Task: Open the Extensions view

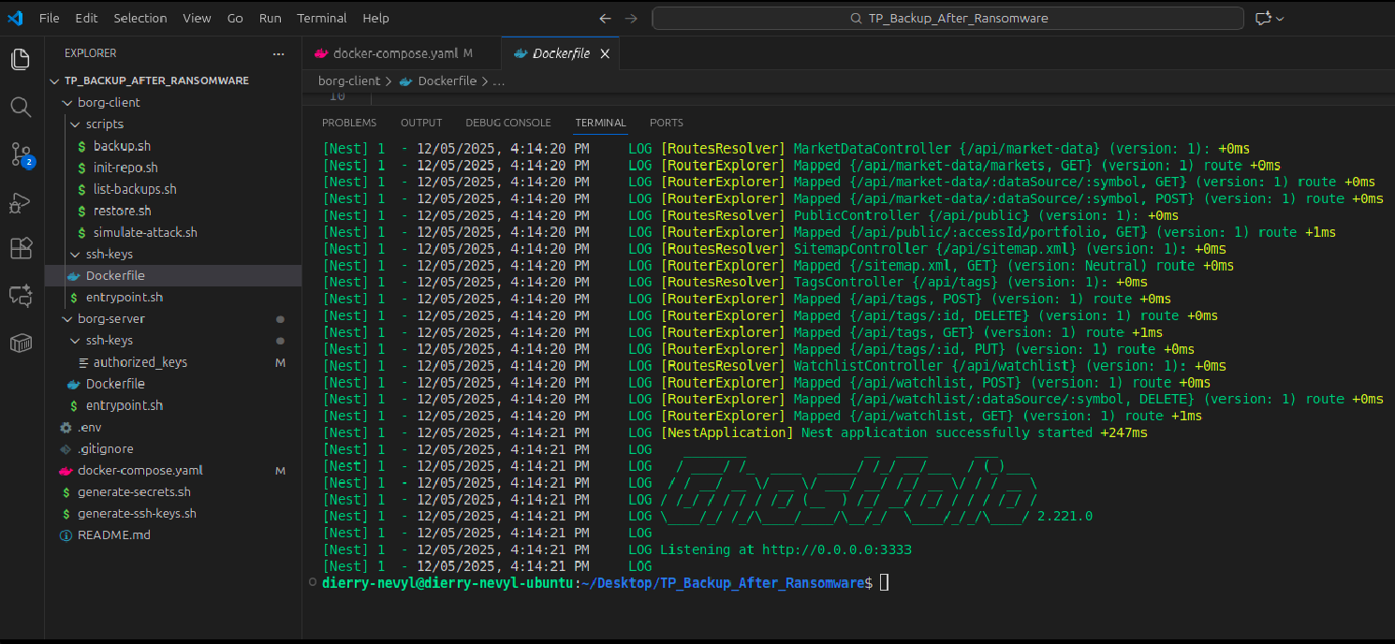Action: (21, 247)
